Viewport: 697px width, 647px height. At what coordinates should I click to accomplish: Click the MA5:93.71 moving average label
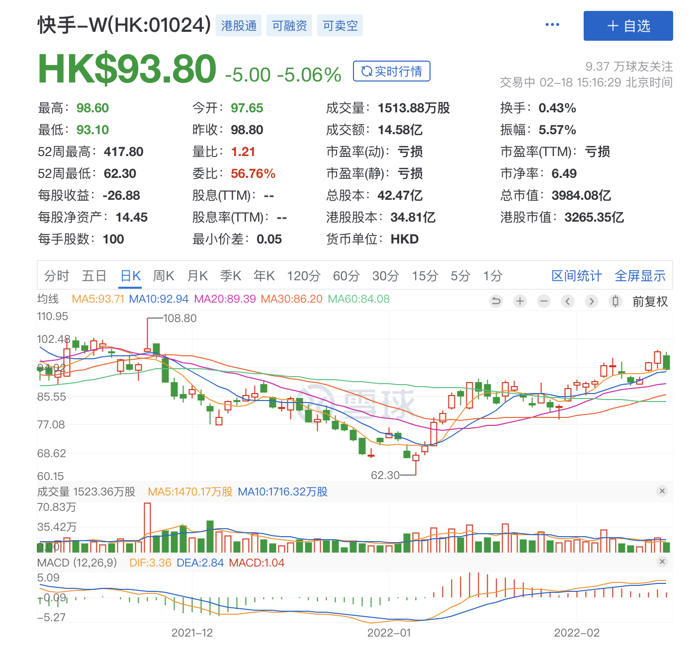coord(98,299)
